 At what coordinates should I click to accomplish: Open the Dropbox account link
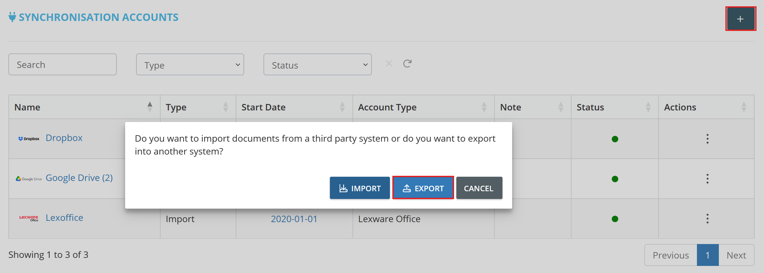coord(64,138)
